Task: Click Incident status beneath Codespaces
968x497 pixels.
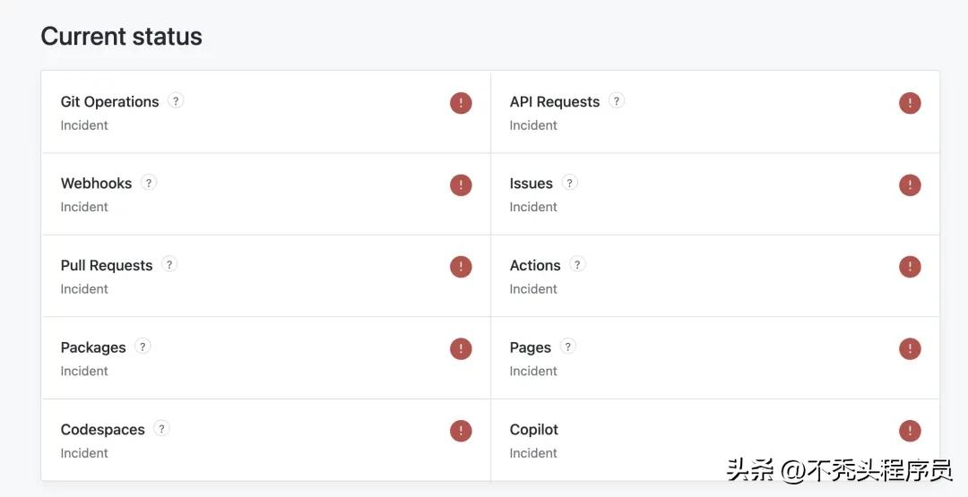Action: tap(84, 453)
